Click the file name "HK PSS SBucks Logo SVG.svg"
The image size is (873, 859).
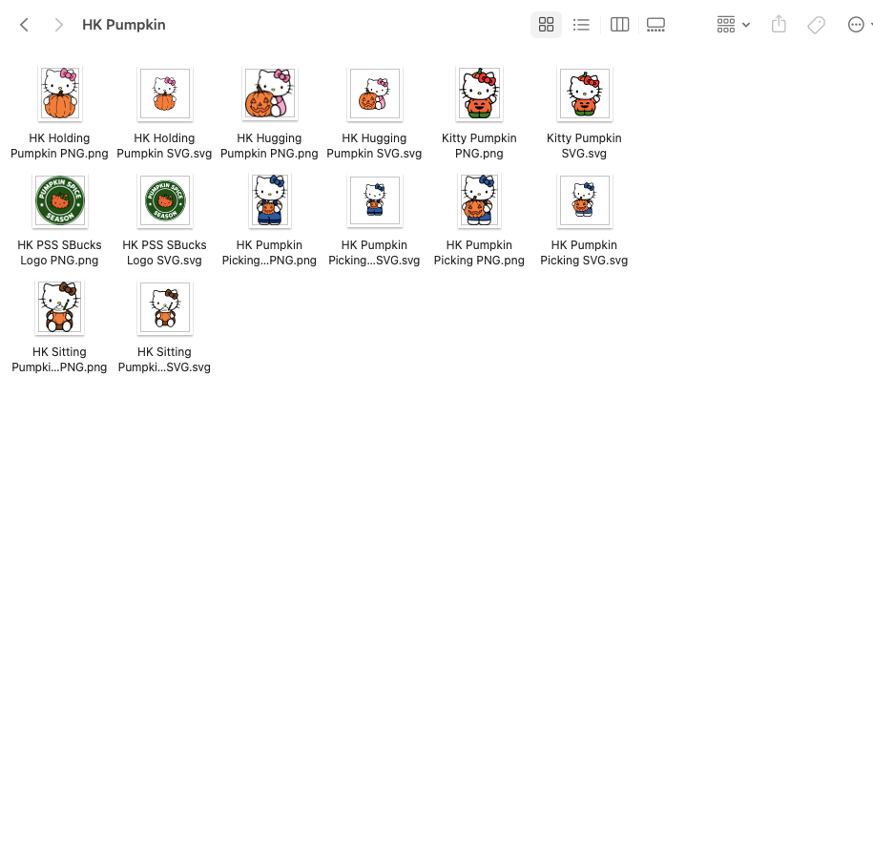point(164,253)
